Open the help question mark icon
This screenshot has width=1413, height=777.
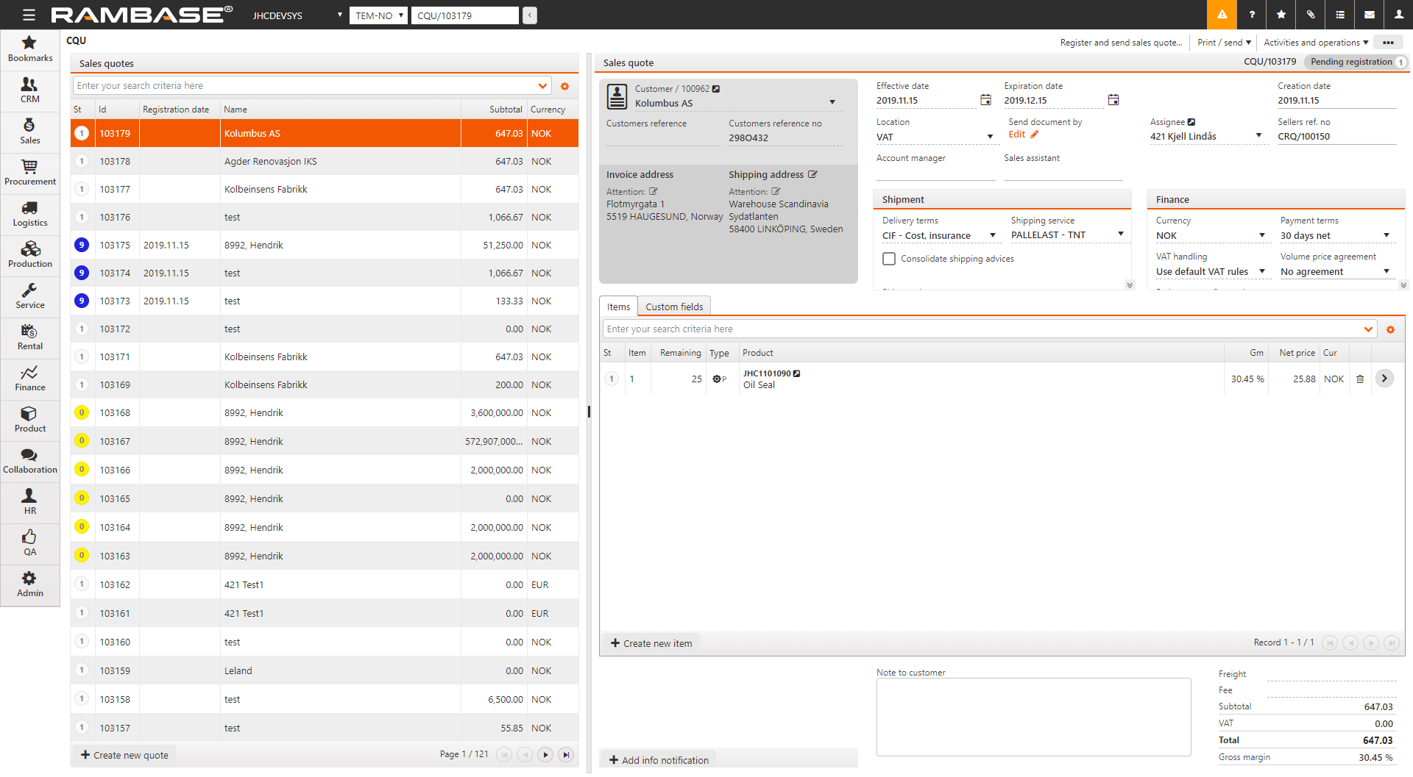click(1251, 15)
